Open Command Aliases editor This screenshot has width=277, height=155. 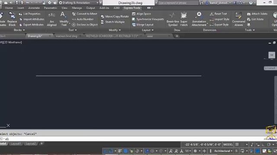(x=238, y=19)
